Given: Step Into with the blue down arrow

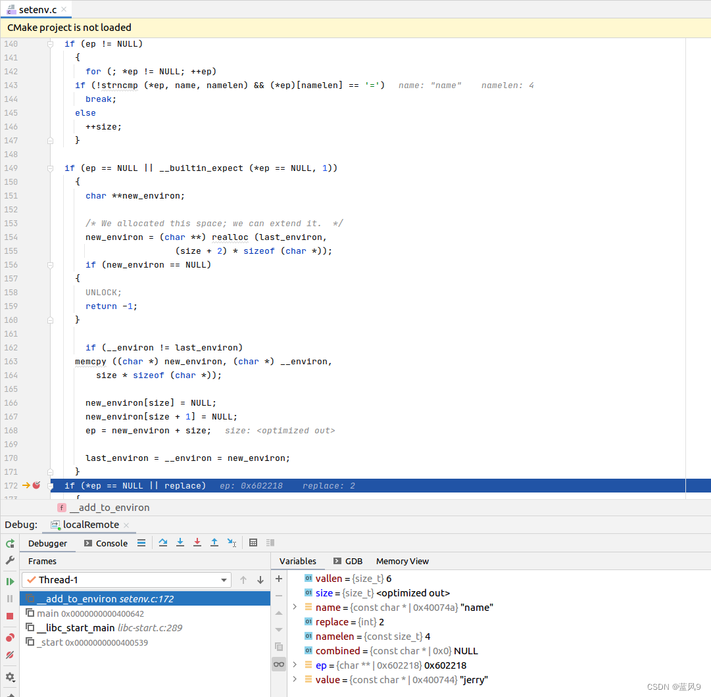Looking at the screenshot, I should tap(180, 543).
